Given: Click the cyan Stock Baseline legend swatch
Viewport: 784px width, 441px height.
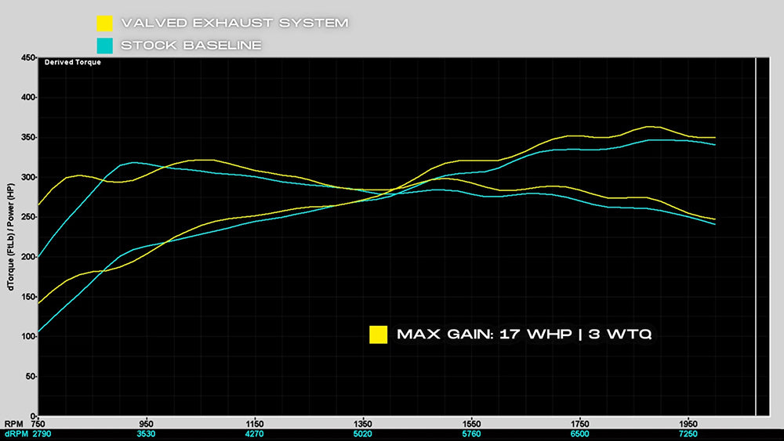Looking at the screenshot, I should coord(104,45).
